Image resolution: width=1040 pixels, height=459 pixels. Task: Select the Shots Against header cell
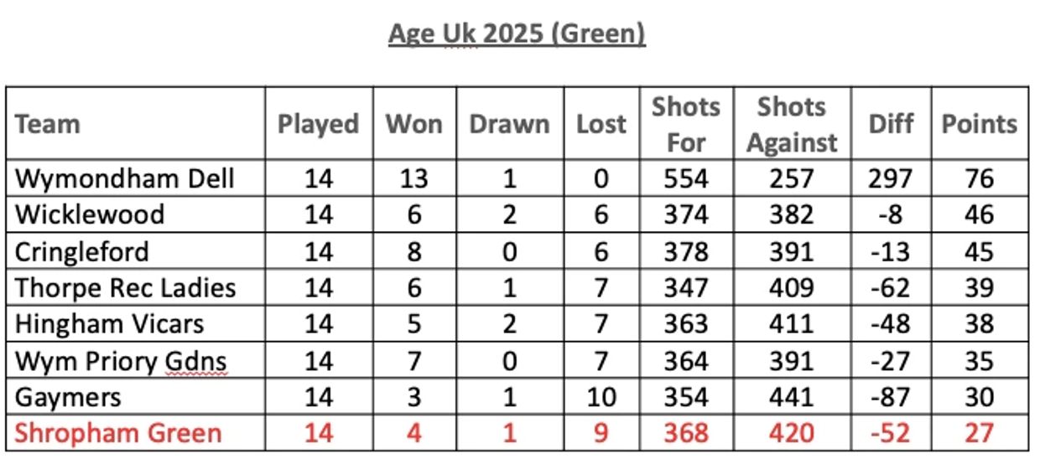[791, 124]
